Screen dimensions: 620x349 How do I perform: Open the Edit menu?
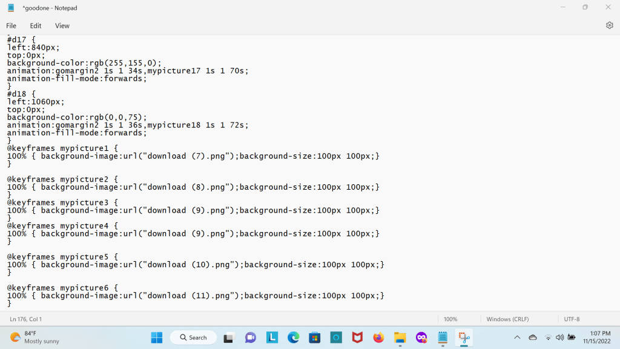[x=36, y=25]
